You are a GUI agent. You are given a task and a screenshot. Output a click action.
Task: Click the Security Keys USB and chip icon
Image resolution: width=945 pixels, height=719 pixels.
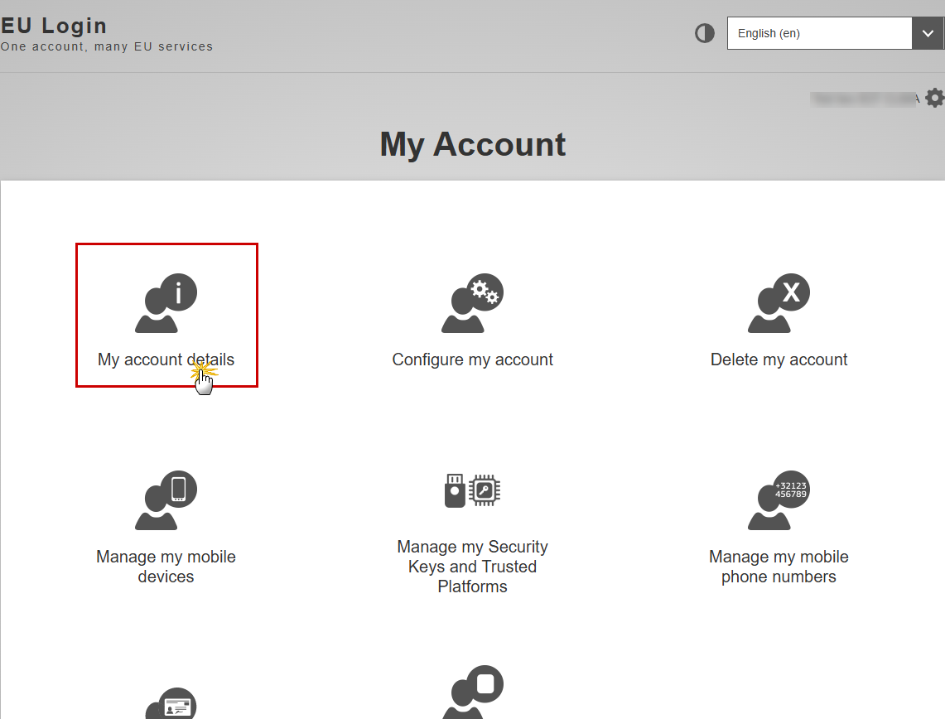472,490
